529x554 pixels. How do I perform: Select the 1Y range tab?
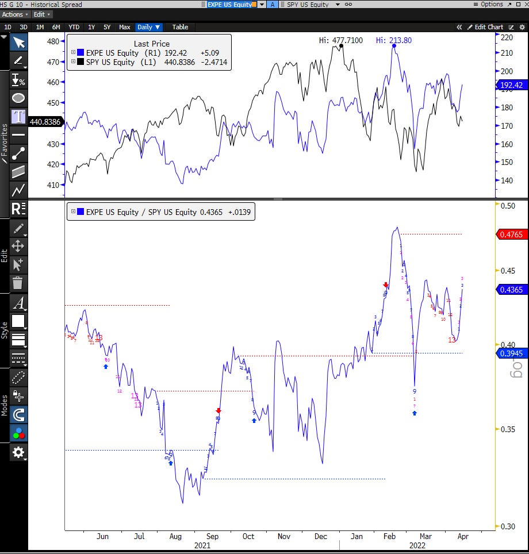pyautogui.click(x=91, y=27)
